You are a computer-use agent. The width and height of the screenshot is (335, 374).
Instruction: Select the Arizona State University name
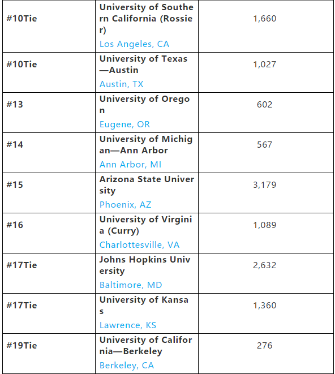coord(147,185)
